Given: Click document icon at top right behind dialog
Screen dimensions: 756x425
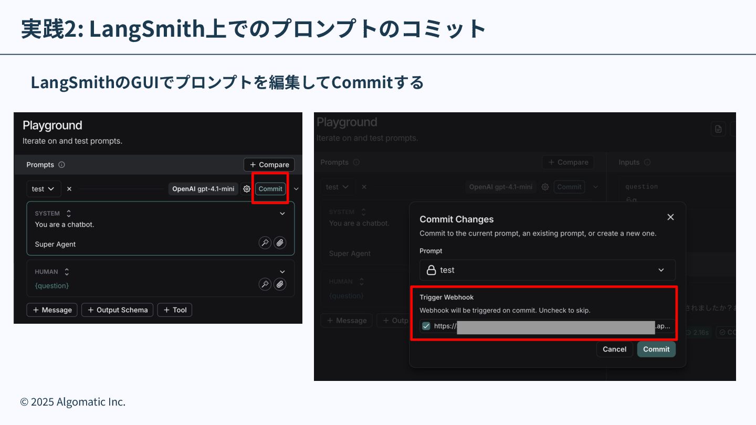Looking at the screenshot, I should [x=718, y=129].
